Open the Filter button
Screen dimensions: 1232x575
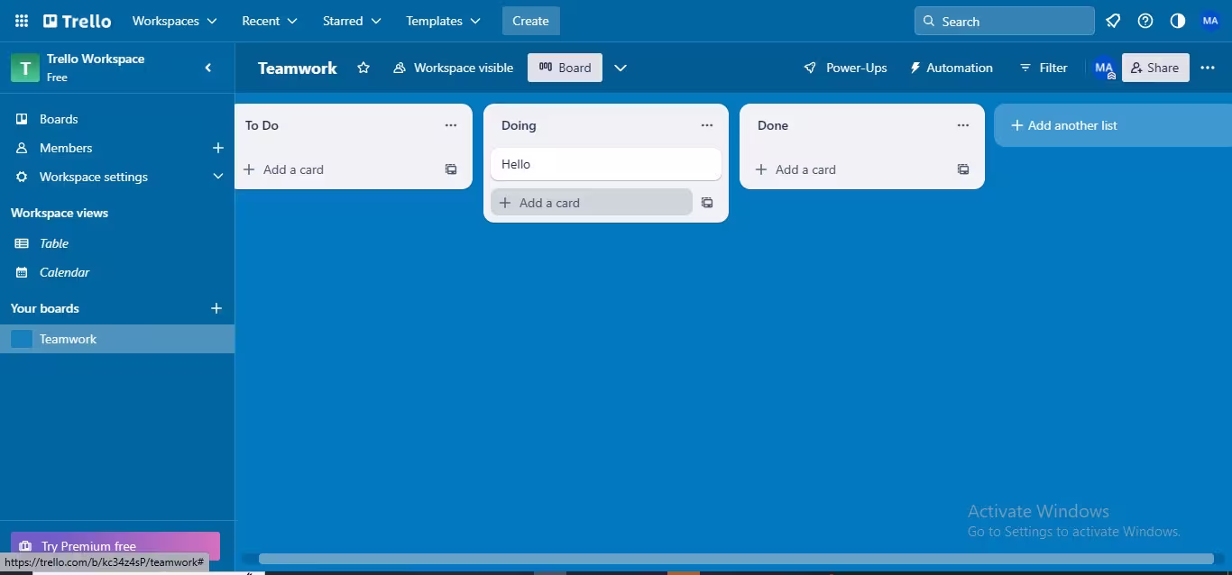1044,68
